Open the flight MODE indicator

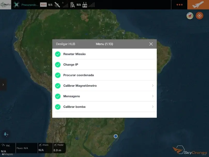[x=43, y=5]
